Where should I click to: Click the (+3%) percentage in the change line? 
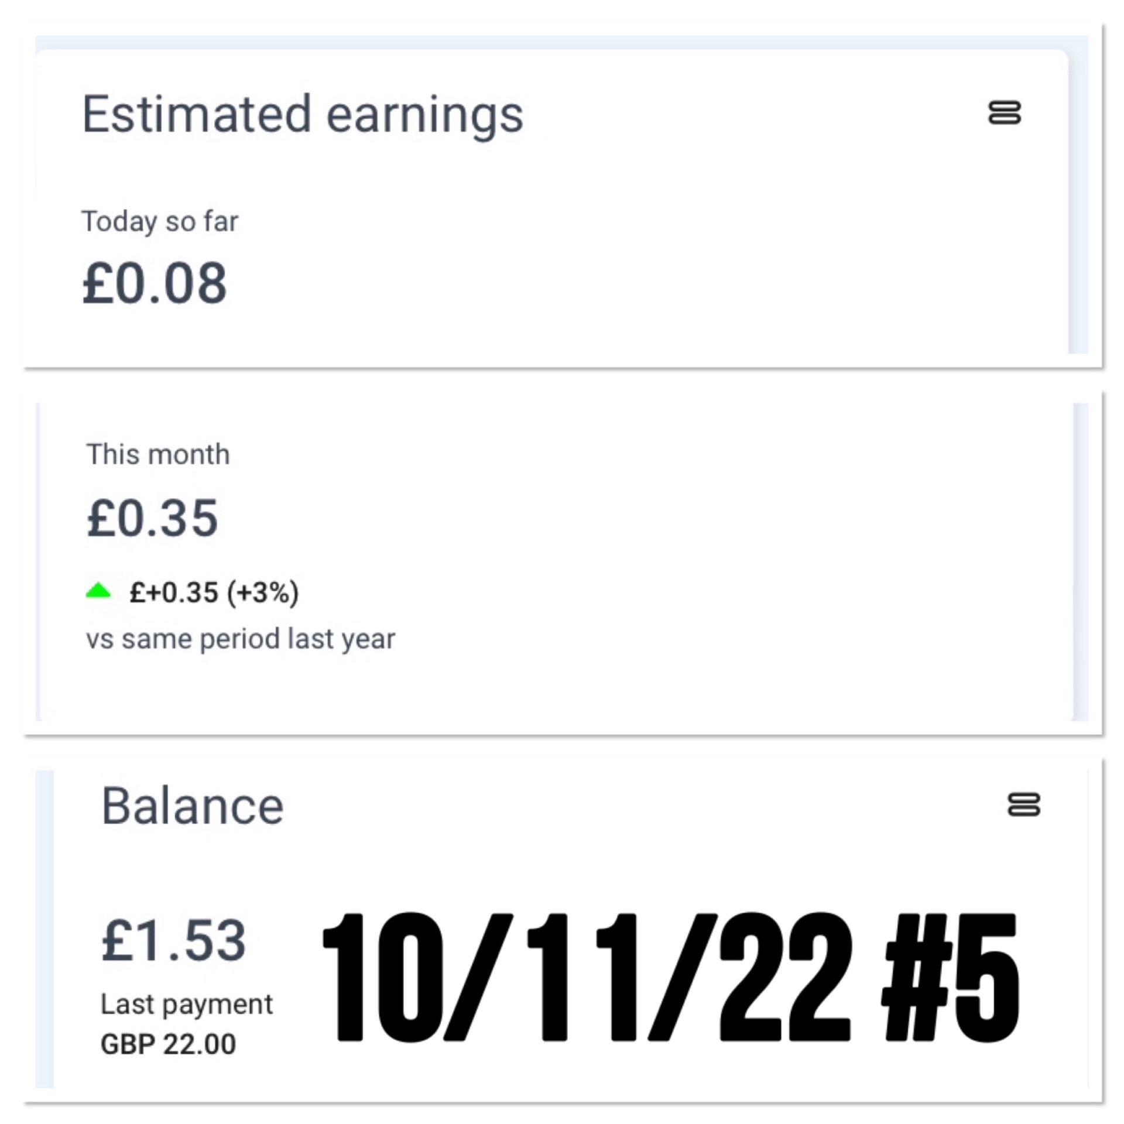[263, 592]
